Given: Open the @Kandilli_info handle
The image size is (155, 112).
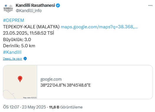Looking at the screenshot, I should pos(29,11).
